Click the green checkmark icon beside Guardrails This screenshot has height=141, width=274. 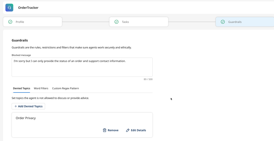223,22
